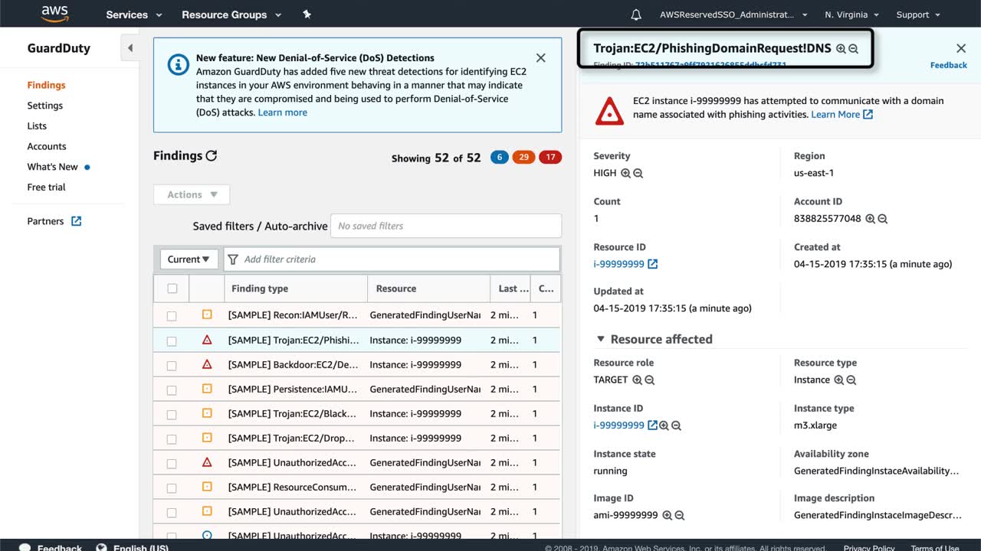
Task: Collapse the GuardDuty sidebar arrow
Action: (x=130, y=48)
